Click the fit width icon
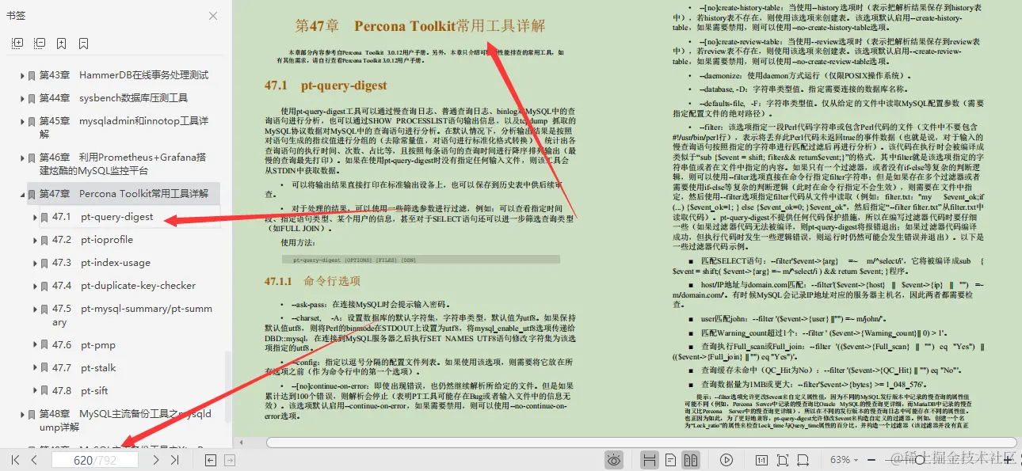 click(x=804, y=459)
